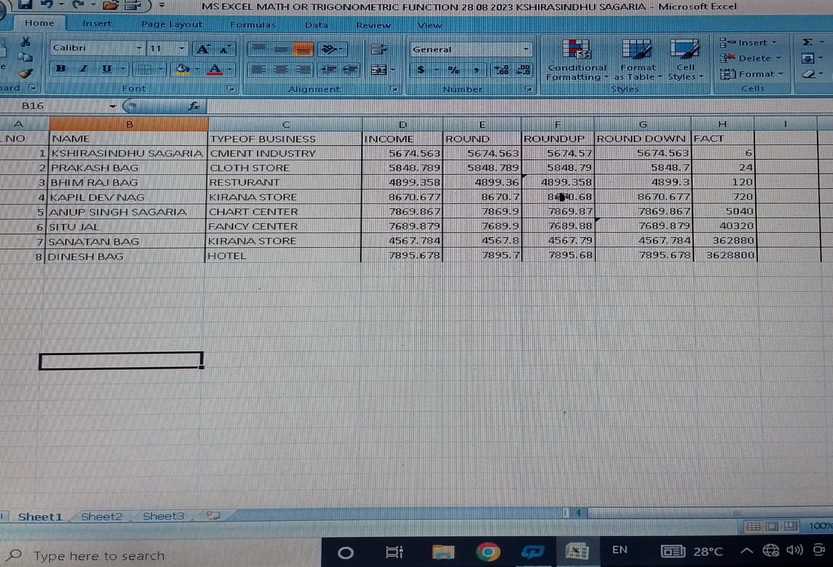
Task: Toggle Bold formatting
Action: (61, 68)
